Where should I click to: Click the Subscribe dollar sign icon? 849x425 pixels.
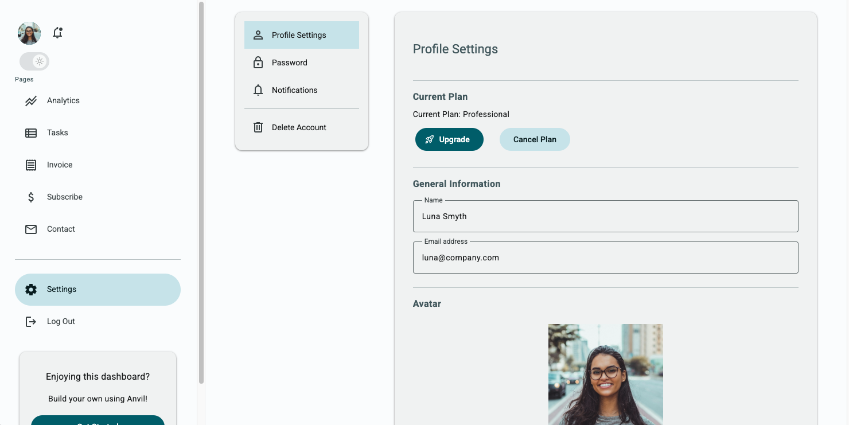click(31, 197)
